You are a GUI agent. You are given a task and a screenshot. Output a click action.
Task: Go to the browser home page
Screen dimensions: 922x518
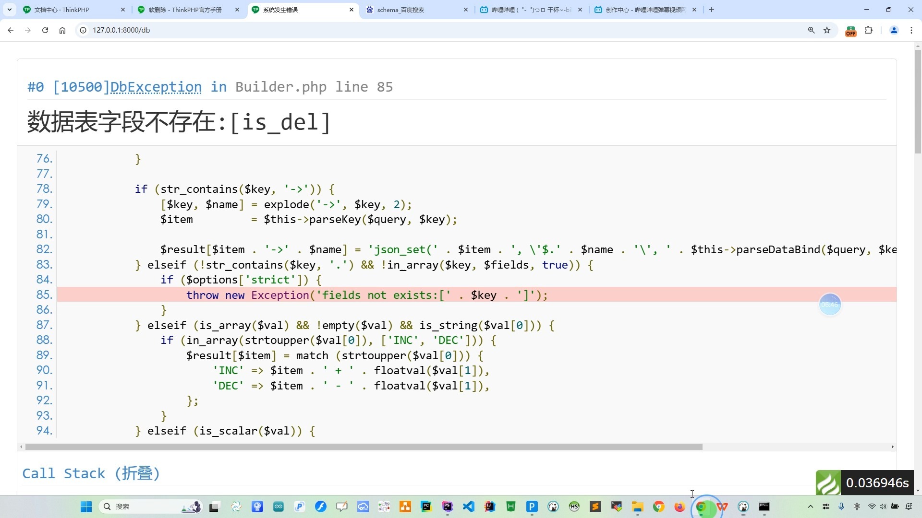click(x=62, y=30)
